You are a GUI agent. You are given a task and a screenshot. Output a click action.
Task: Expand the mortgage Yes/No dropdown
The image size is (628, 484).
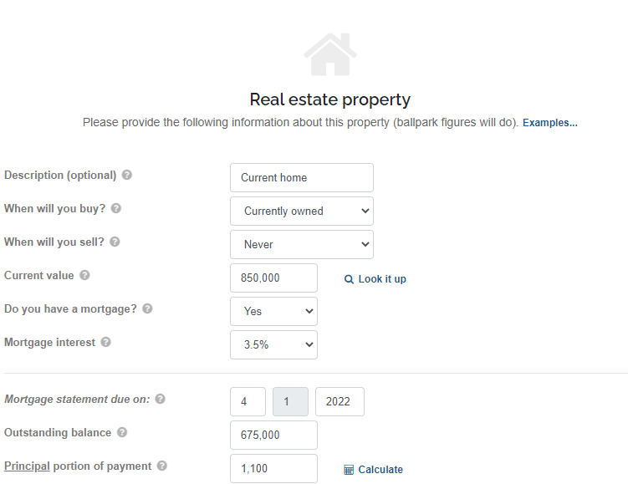coord(273,312)
